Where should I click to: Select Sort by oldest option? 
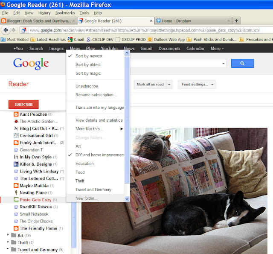(88, 64)
